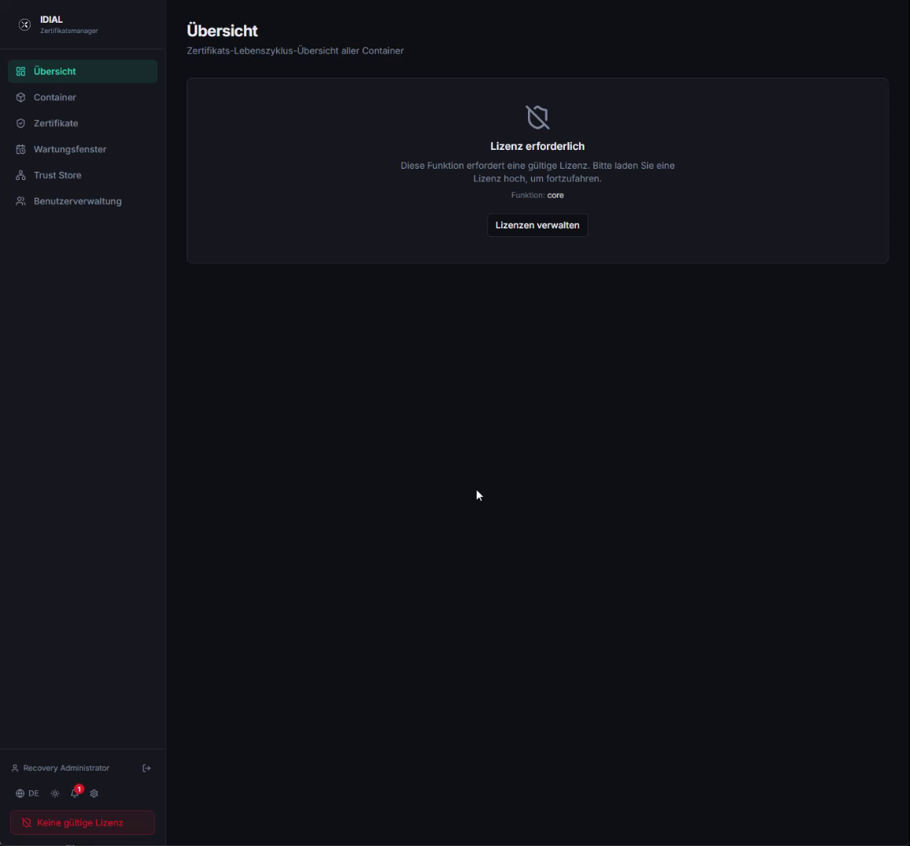Click the crossed shield license icon

click(537, 117)
